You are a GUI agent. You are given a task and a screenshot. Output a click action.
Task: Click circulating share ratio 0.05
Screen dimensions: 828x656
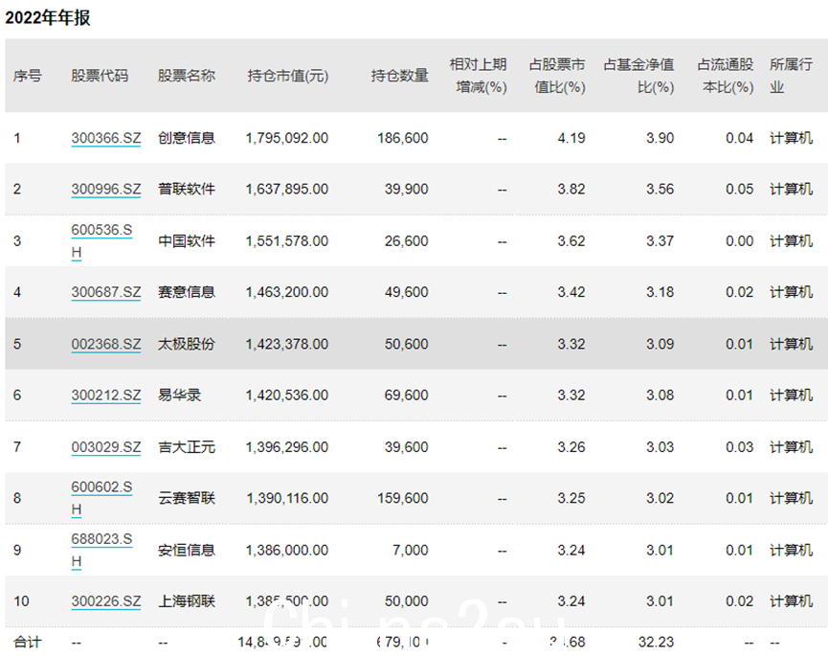pos(739,189)
